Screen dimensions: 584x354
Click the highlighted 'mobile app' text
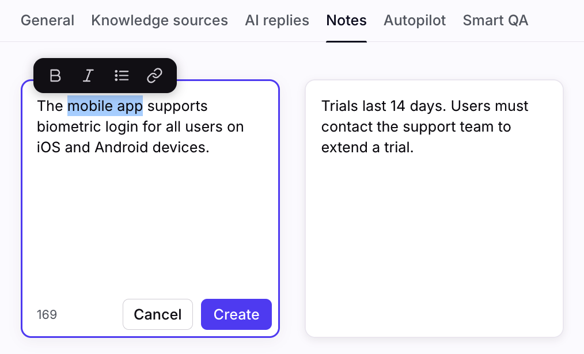(x=105, y=106)
